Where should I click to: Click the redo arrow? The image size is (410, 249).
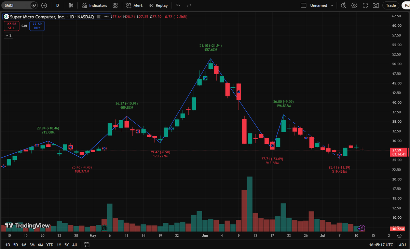[189, 5]
